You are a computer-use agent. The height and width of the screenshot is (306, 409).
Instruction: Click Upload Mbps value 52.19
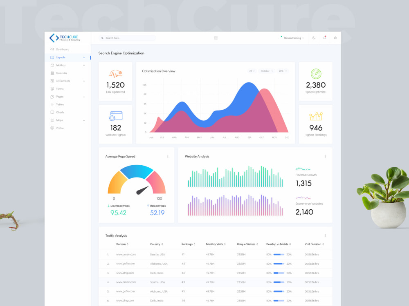pos(157,213)
